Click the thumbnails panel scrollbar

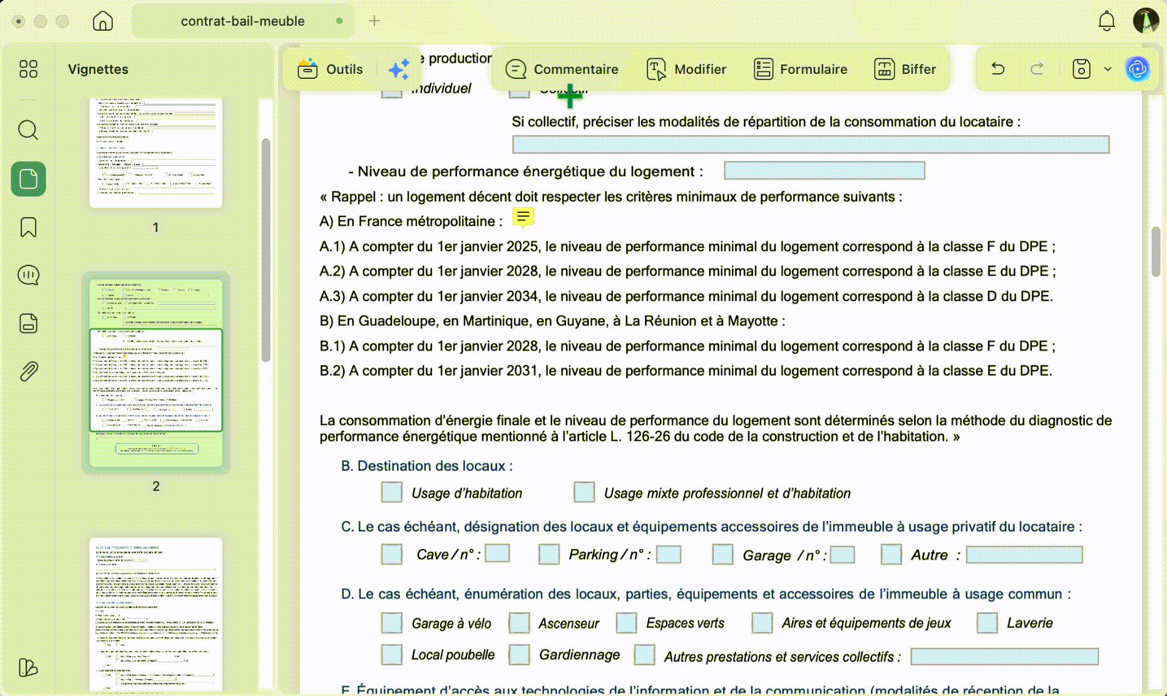coord(265,250)
